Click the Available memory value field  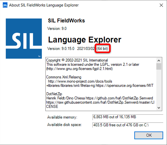(x=128, y=117)
